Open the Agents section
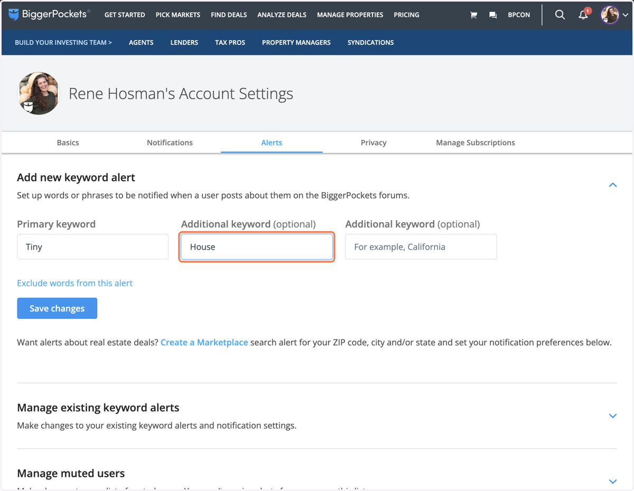The image size is (634, 491). [x=141, y=42]
